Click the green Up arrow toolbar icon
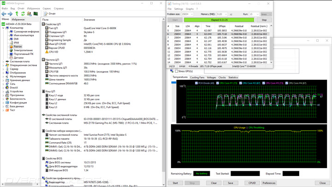Screen dimensions: 332x187 tap(17, 14)
